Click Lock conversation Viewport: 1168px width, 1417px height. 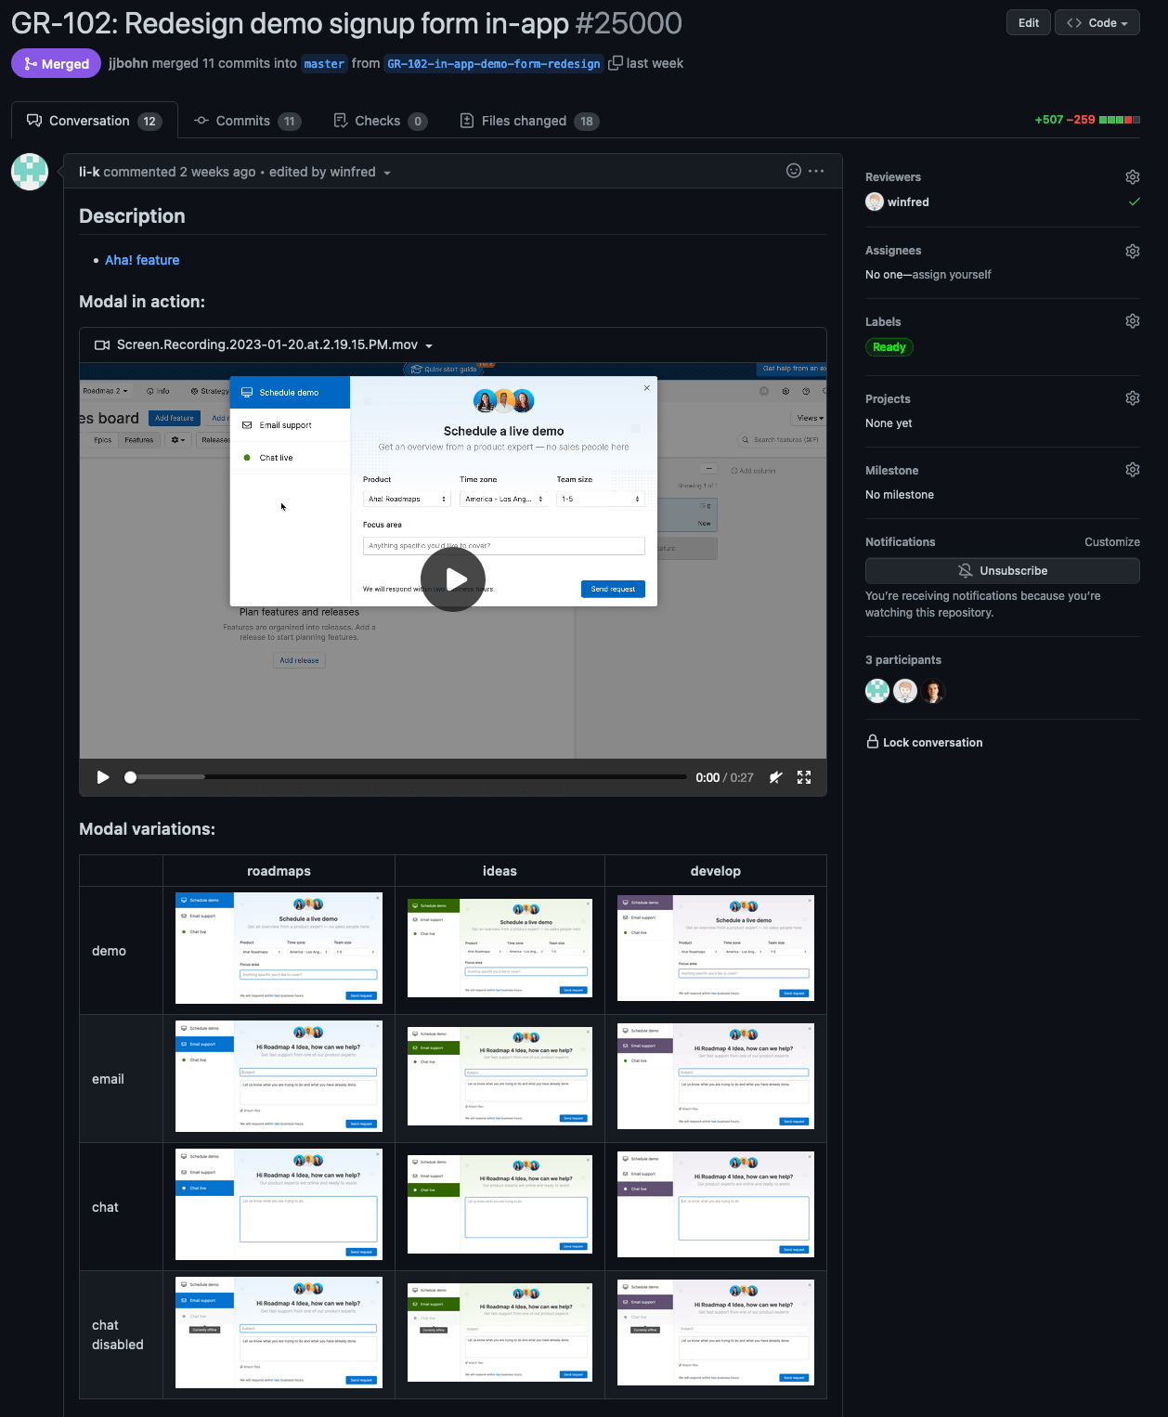pyautogui.click(x=924, y=742)
